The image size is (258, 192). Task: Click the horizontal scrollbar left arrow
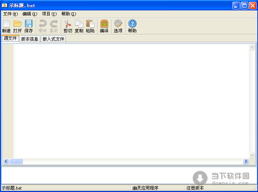(6, 161)
